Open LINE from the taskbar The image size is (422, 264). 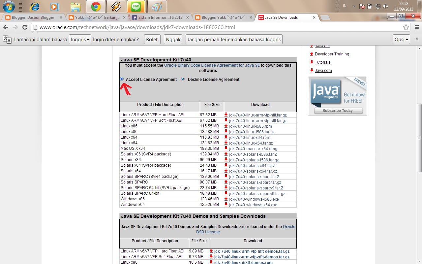[136, 7]
